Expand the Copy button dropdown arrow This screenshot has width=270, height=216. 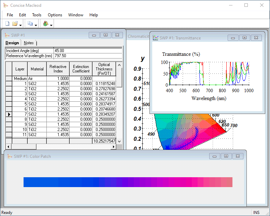pyautogui.click(x=36, y=25)
